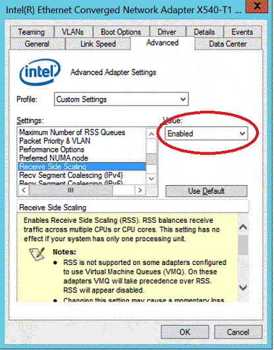Viewport: 274px width, 350px height.
Task: Click description panel scroll down arrow
Action: point(243,287)
